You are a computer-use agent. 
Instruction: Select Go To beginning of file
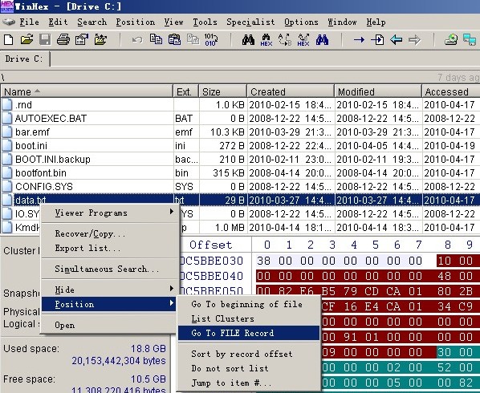[249, 304]
